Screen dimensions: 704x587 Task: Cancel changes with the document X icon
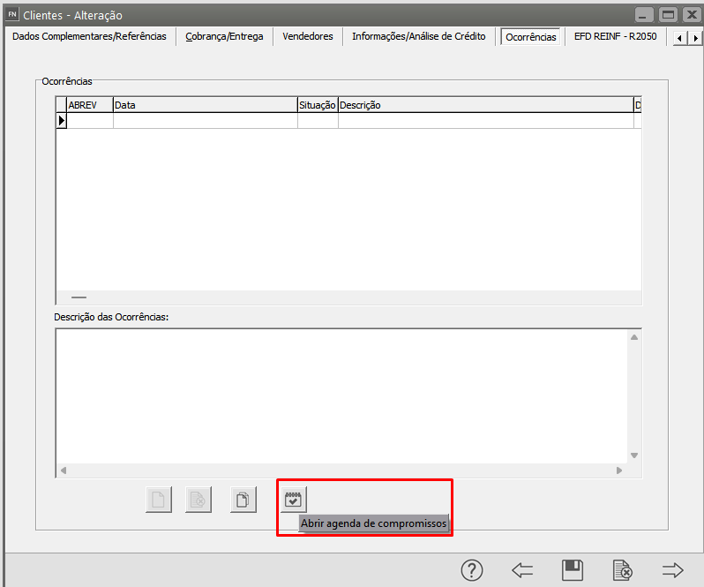(x=622, y=570)
